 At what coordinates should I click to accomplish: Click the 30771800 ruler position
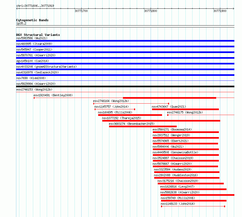click(x=150, y=11)
